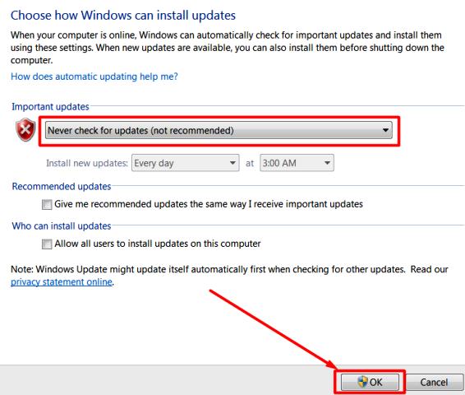Click Allow all users label text
The image size is (465, 395).
158,244
